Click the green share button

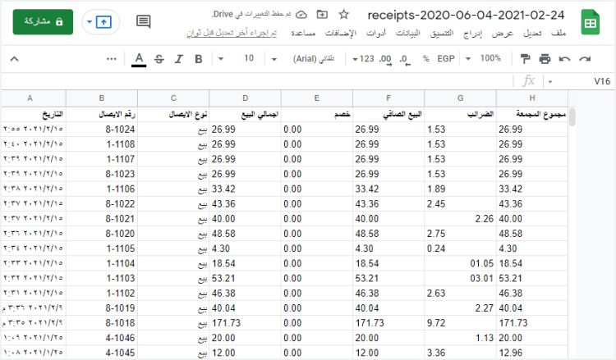(x=43, y=21)
